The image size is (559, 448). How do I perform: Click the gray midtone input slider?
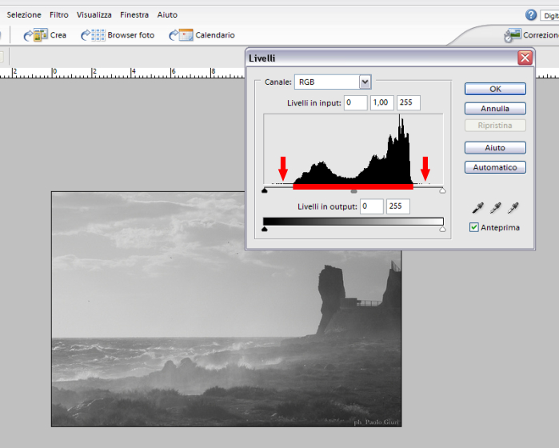pyautogui.click(x=354, y=191)
